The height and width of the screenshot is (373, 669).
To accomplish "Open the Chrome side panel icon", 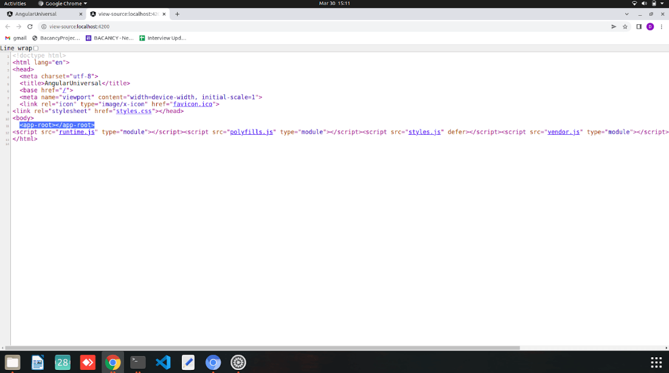I will (x=639, y=27).
